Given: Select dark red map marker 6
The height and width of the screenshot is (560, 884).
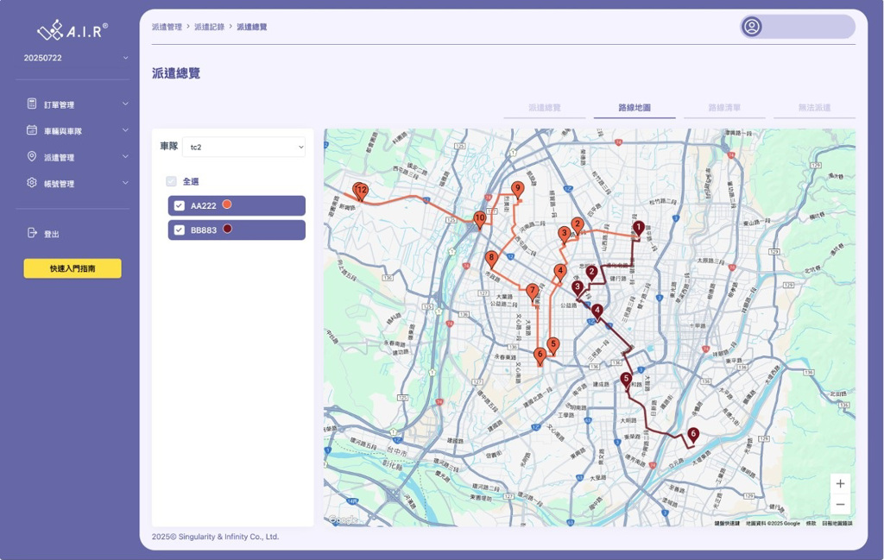Looking at the screenshot, I should click(693, 436).
